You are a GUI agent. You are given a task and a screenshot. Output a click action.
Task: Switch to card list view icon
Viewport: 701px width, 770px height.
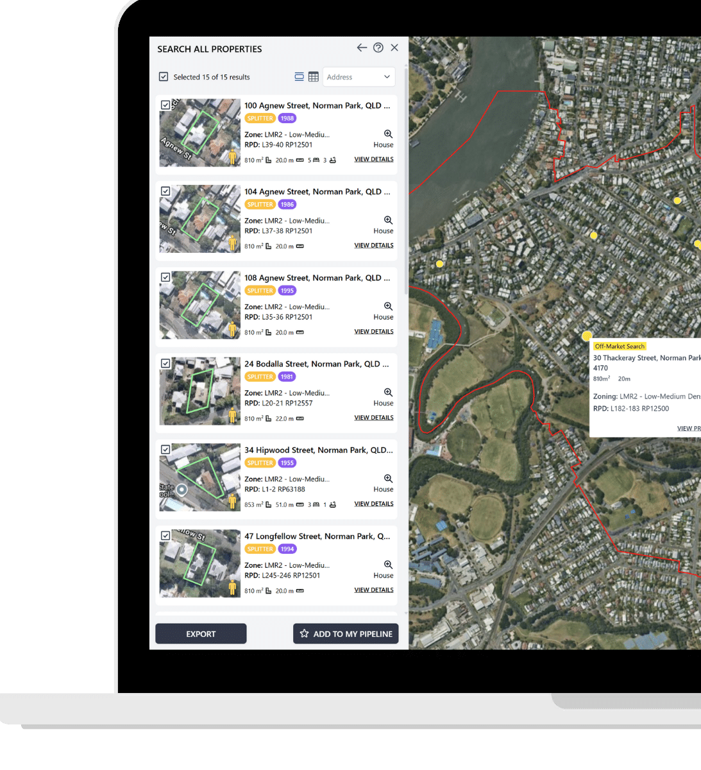point(299,77)
